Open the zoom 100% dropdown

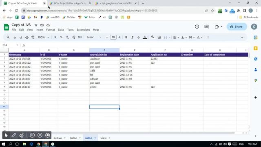coord(43,37)
